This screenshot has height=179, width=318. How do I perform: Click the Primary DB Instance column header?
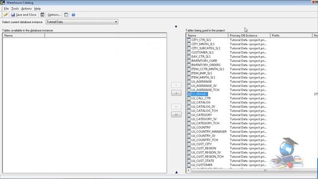pos(249,35)
